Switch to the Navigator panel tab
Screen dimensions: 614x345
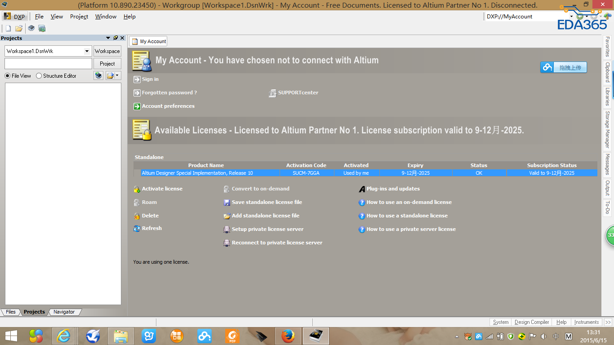pyautogui.click(x=64, y=312)
